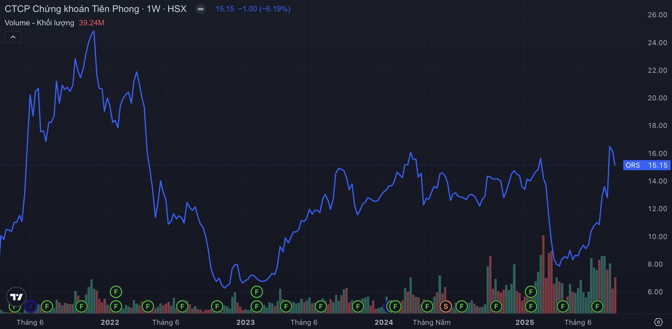Click the 24.00 price axis label
The height and width of the screenshot is (329, 672).
657,43
